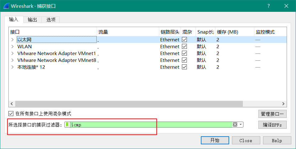This screenshot has height=149, width=296.
Task: Switch to the 输出 tab
Action: pos(32,20)
